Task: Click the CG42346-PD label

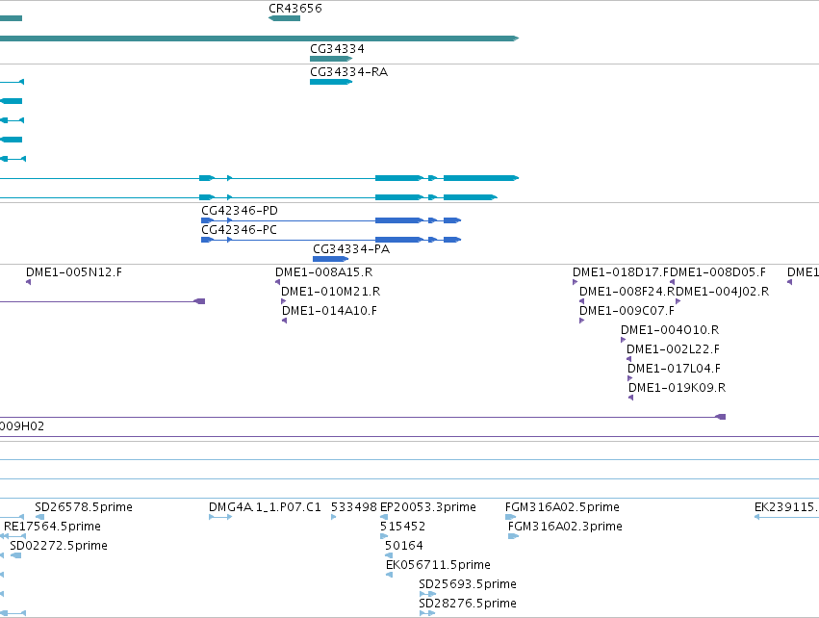Action: 240,211
